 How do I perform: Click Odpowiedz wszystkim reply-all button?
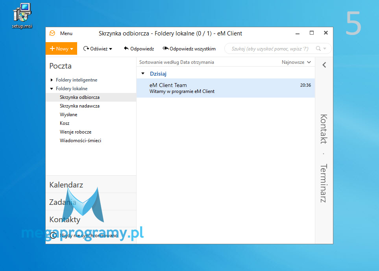(x=189, y=49)
